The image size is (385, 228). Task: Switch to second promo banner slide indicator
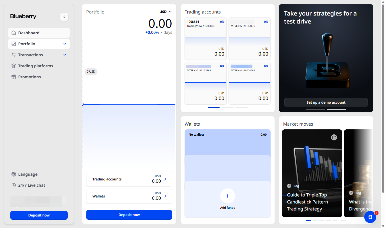click(337, 110)
